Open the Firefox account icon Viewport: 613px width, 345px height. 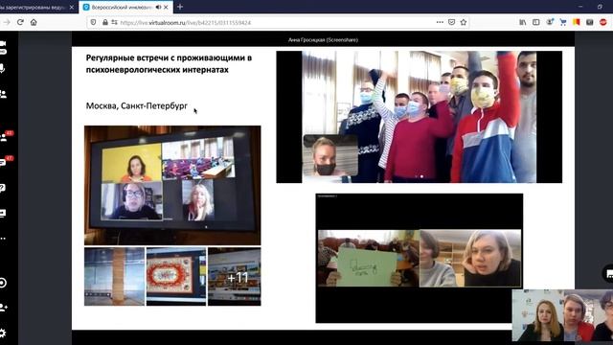coord(550,22)
